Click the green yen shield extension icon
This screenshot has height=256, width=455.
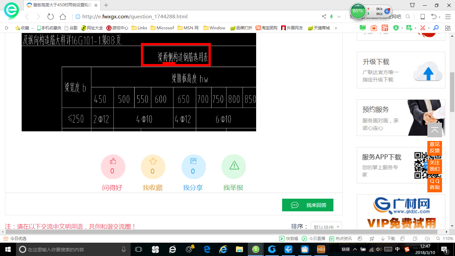396,28
